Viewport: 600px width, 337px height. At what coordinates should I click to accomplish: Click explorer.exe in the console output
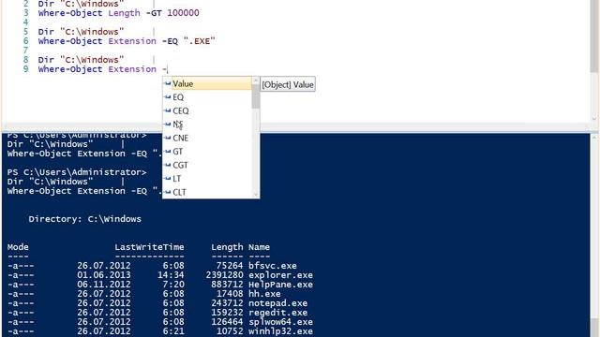coord(280,275)
